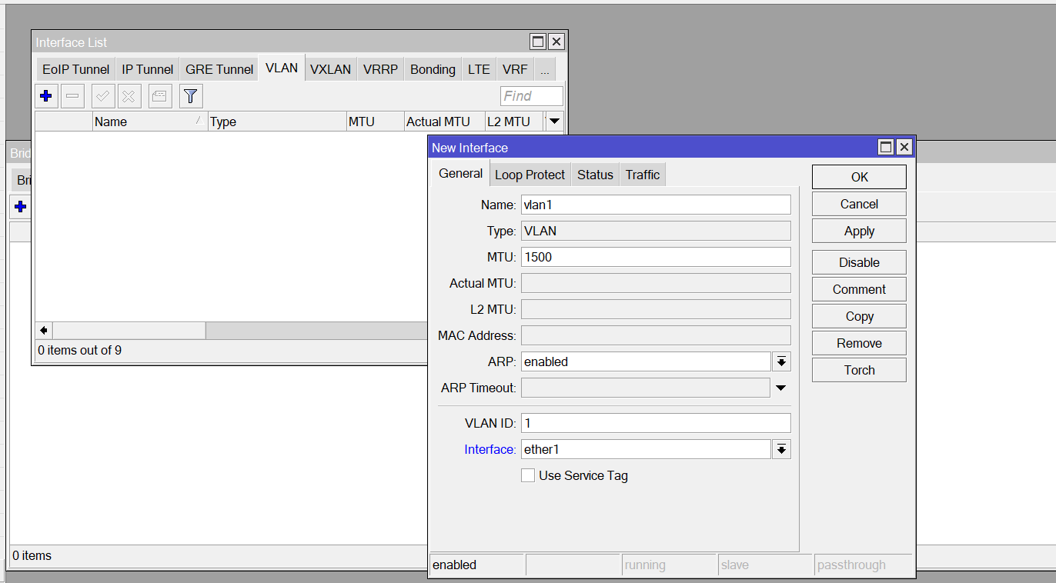Image resolution: width=1056 pixels, height=583 pixels.
Task: Open the Bonding tab
Action: point(433,69)
